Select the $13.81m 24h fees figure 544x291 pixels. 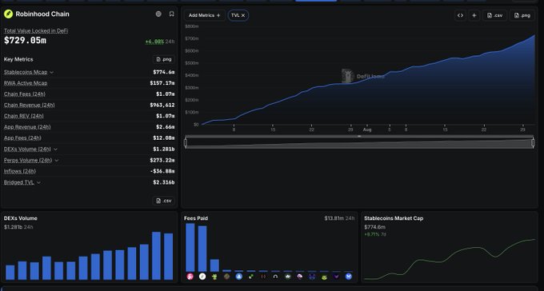pyautogui.click(x=339, y=218)
